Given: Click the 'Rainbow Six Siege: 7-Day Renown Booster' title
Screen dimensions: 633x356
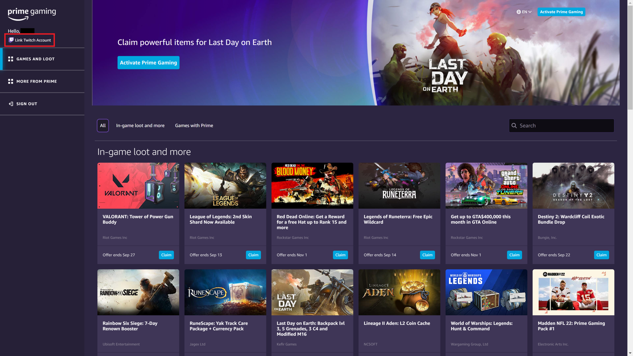Looking at the screenshot, I should point(130,326).
